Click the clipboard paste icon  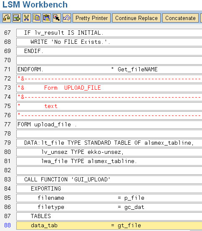point(47,18)
